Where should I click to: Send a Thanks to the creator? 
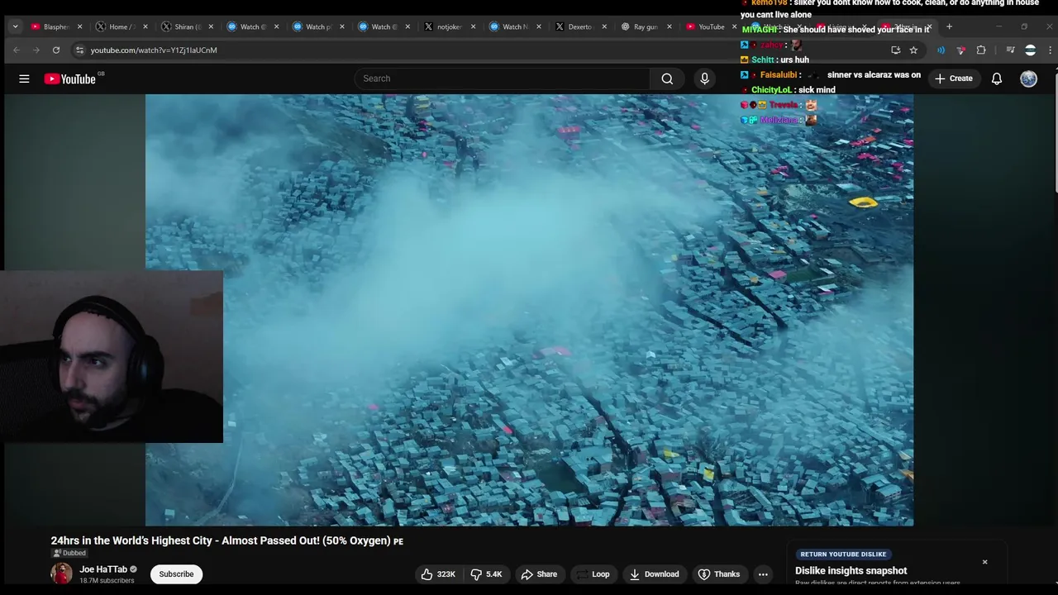click(x=718, y=574)
